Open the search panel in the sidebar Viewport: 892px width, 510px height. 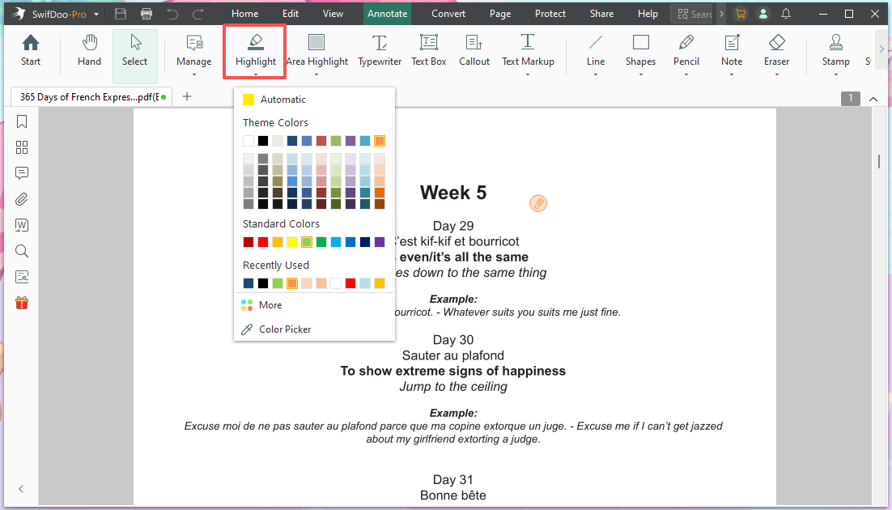[21, 251]
